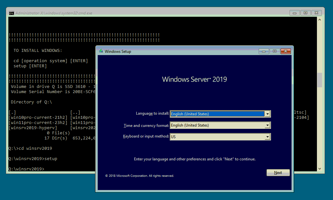Click the Windows Setup title bar text
The width and height of the screenshot is (333, 200).
tap(118, 52)
